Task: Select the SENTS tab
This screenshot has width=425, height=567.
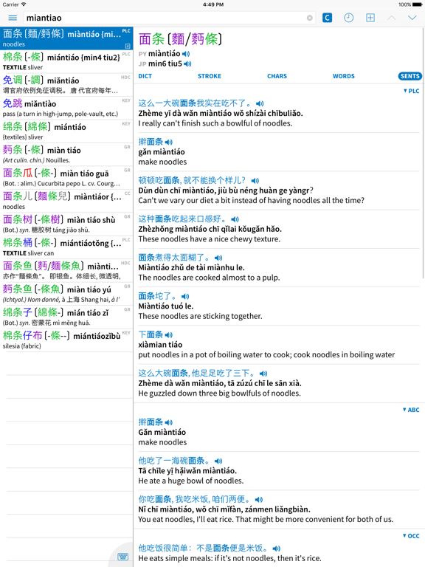Action: pos(410,76)
